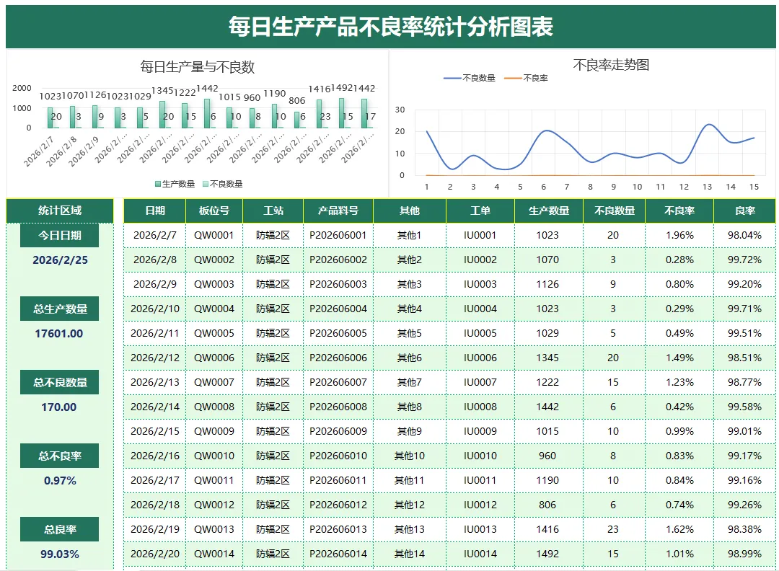Select the 总生产数量 label box
The width and height of the screenshot is (779, 571).
pyautogui.click(x=60, y=309)
